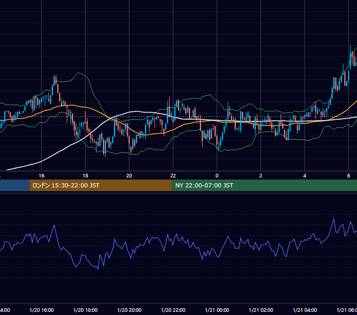Click the NY 22:00-07:00 JST session bar
The height and width of the screenshot is (315, 357).
click(264, 185)
